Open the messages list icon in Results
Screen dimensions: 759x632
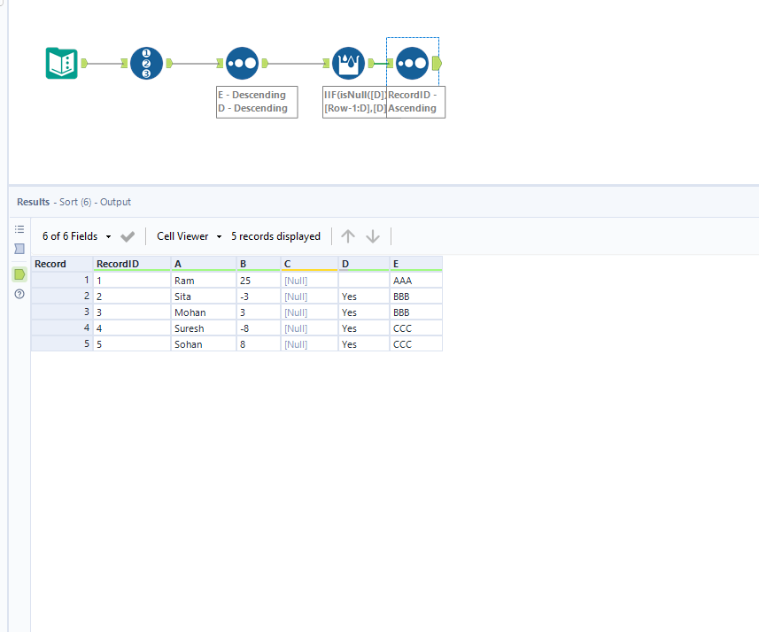point(19,229)
